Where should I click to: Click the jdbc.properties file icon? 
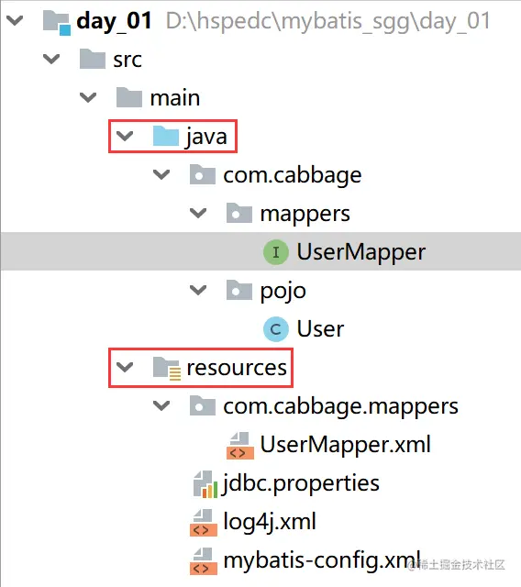205,484
